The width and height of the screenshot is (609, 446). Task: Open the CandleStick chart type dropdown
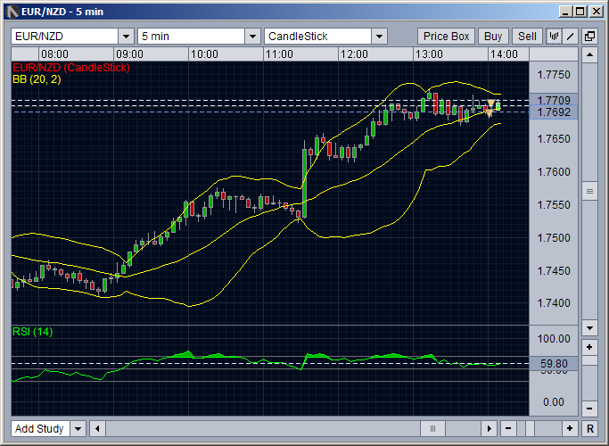(379, 37)
